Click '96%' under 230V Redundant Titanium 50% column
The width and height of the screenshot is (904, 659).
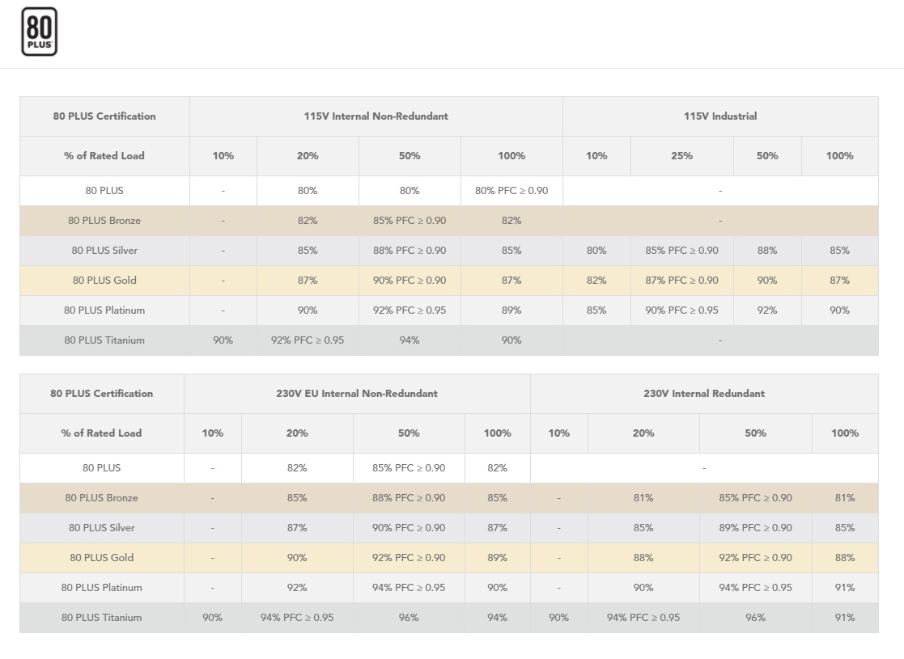(755, 618)
